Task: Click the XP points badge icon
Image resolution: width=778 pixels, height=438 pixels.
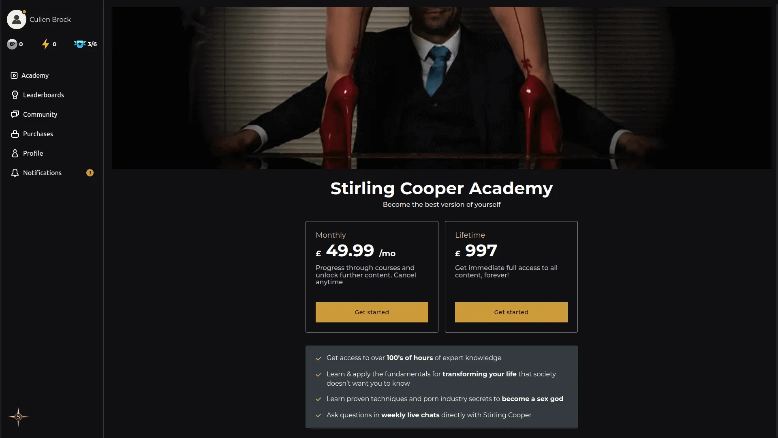Action: [12, 44]
